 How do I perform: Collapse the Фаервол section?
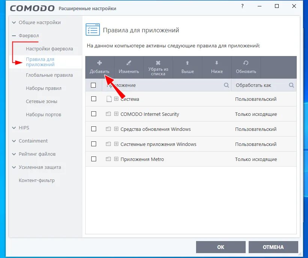(x=14, y=36)
